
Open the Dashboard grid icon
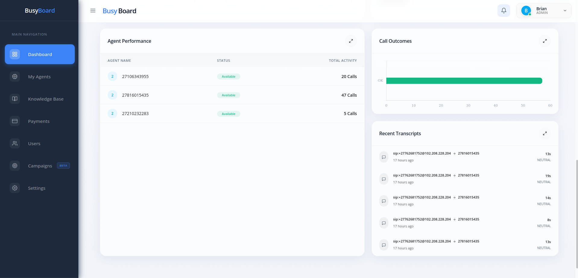[x=15, y=54]
